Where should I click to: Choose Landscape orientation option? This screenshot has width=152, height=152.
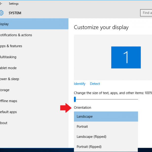coord(106,117)
